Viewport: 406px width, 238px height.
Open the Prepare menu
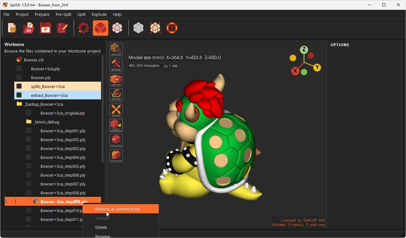point(42,14)
